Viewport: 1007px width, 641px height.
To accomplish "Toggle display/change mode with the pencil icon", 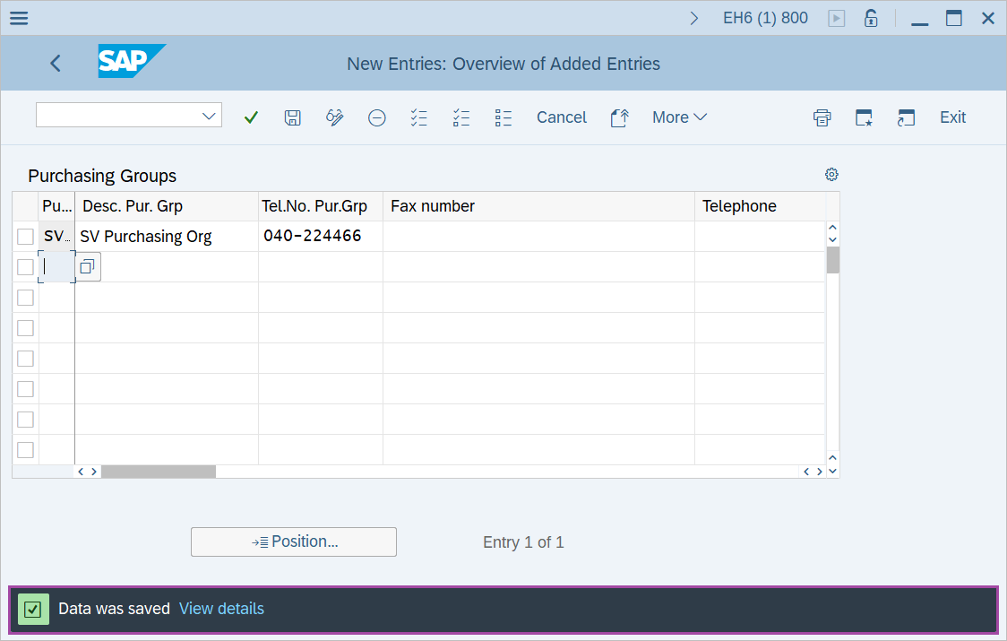I will 334,117.
